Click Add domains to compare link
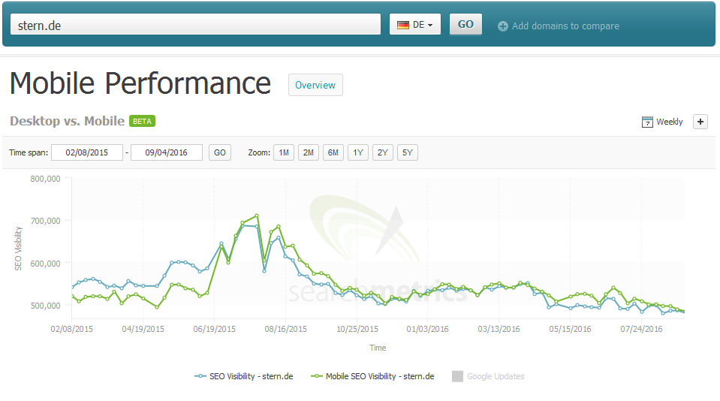Screen dimensions: 720x401 coord(565,26)
